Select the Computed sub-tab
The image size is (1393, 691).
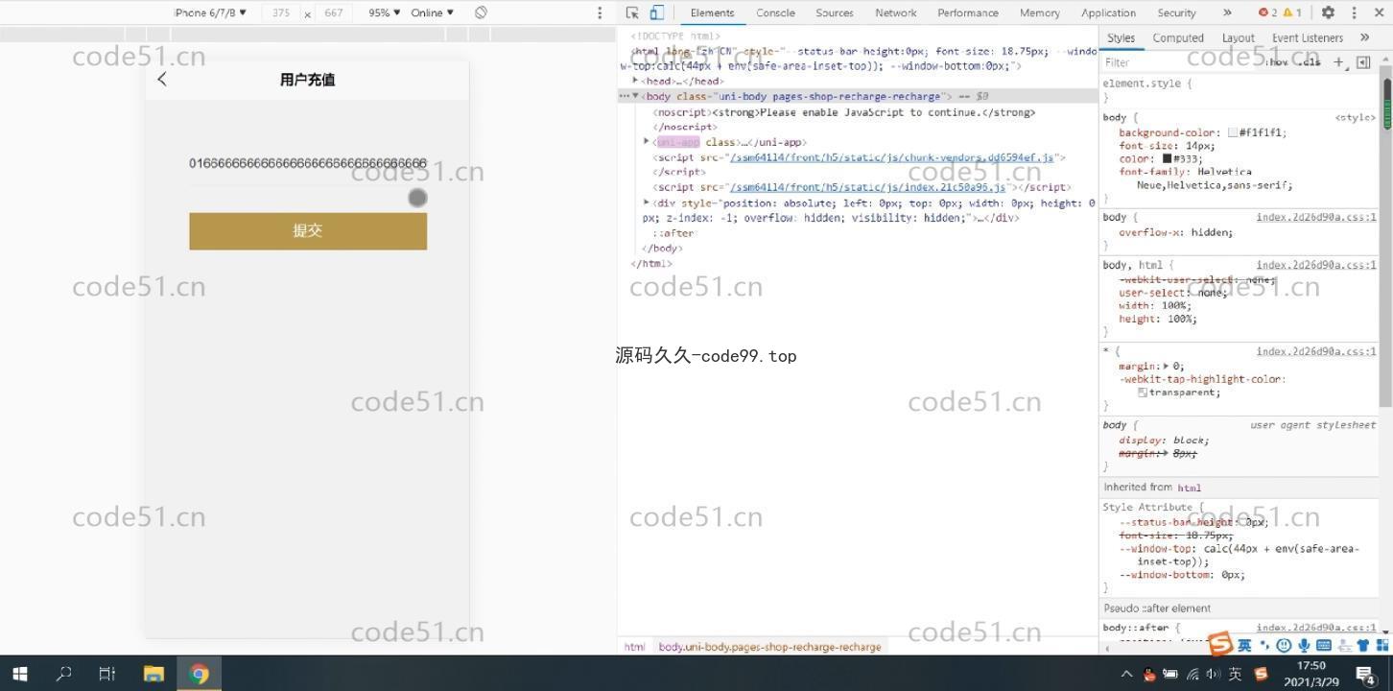point(1178,38)
